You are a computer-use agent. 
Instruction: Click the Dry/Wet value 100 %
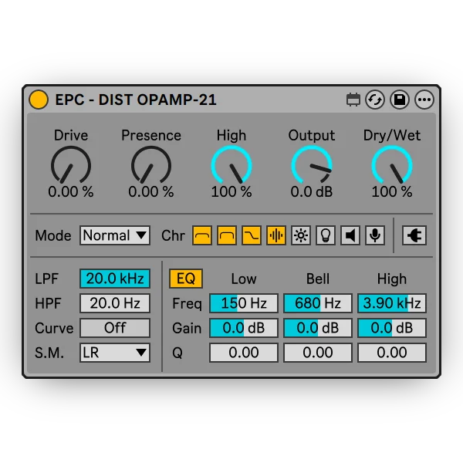392,191
